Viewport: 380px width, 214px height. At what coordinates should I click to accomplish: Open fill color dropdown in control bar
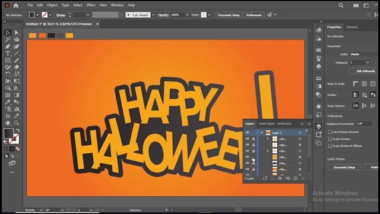tap(37, 15)
